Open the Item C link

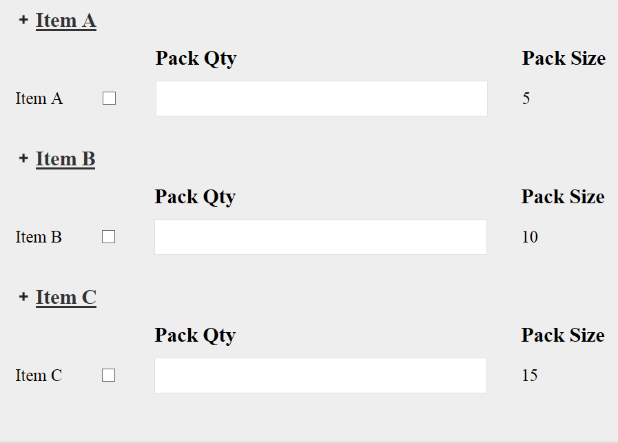(x=66, y=297)
